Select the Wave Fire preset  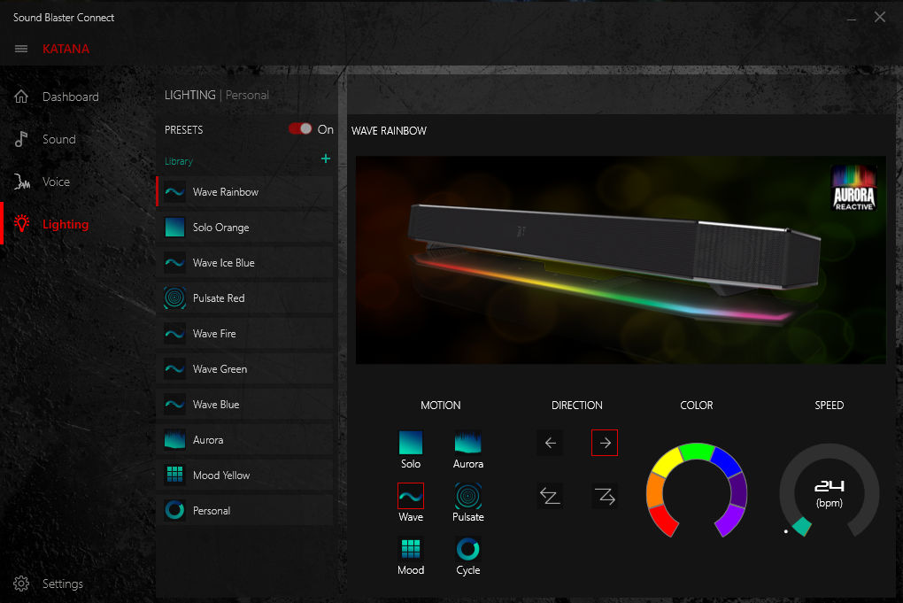click(x=245, y=334)
